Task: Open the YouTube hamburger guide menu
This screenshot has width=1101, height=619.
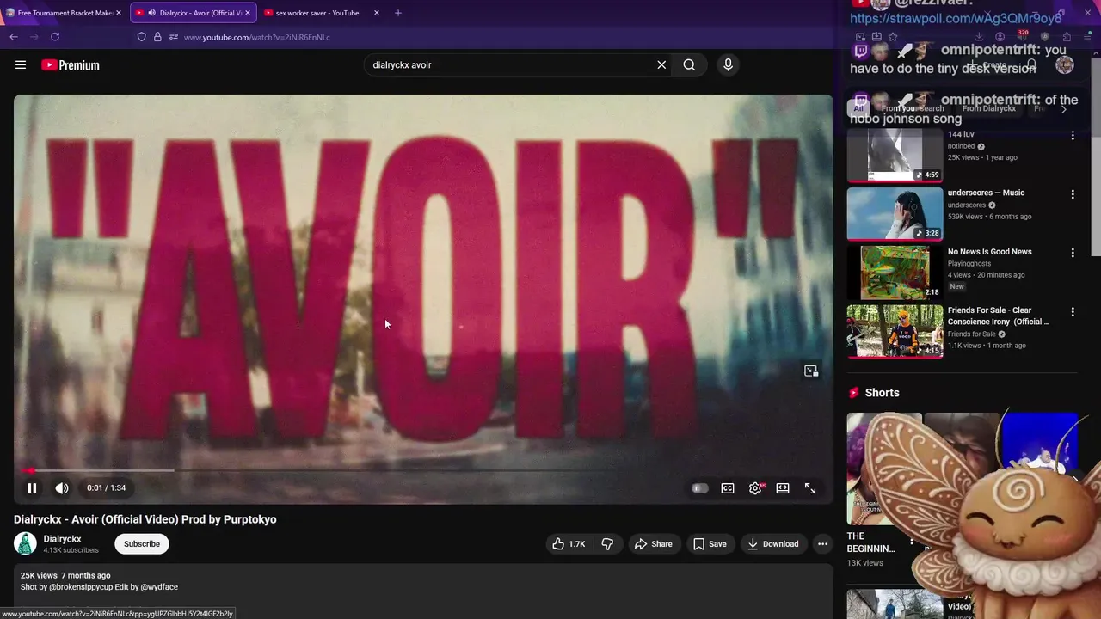Action: 21,64
